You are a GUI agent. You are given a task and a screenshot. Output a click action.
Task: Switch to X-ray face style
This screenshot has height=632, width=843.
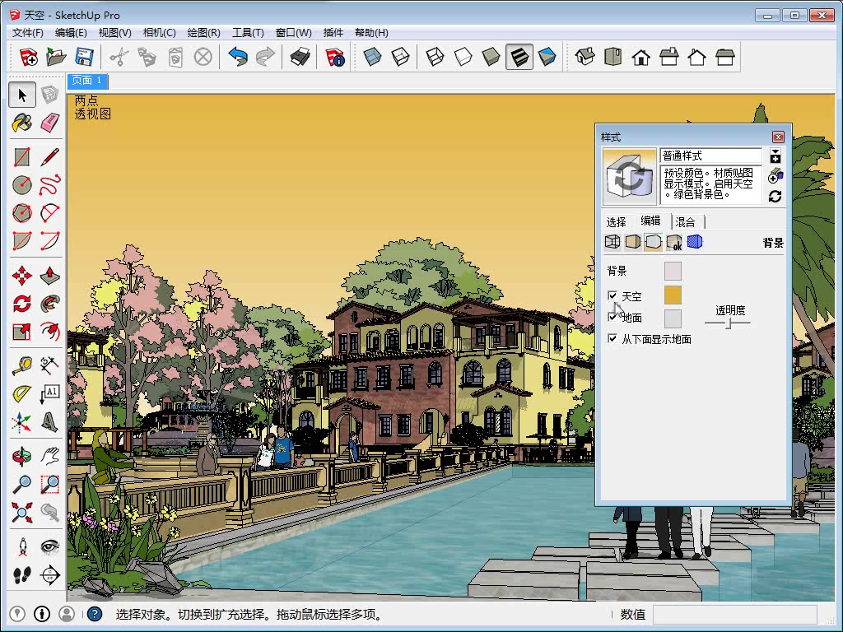[x=372, y=57]
